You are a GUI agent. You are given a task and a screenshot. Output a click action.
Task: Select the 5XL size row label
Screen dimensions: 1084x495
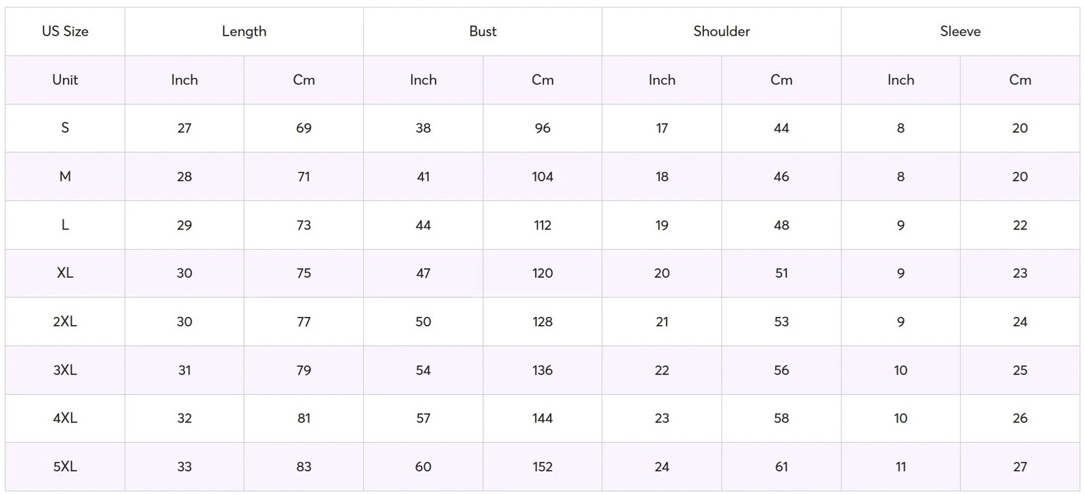(65, 467)
